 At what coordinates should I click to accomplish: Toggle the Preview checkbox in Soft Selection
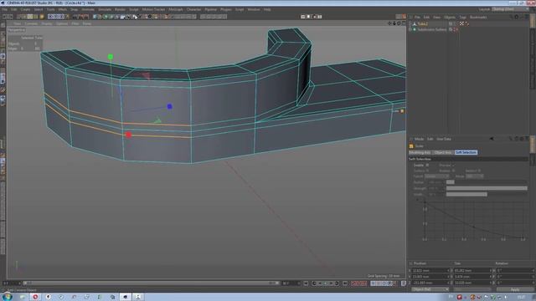453,166
